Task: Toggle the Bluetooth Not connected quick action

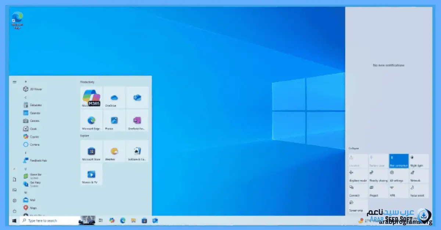Action: [x=398, y=161]
